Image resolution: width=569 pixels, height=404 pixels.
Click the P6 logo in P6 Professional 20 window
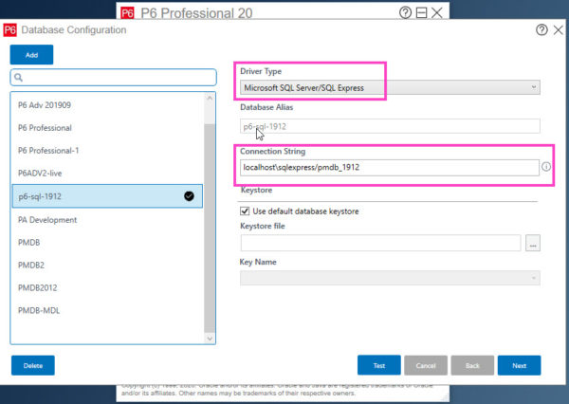(127, 13)
